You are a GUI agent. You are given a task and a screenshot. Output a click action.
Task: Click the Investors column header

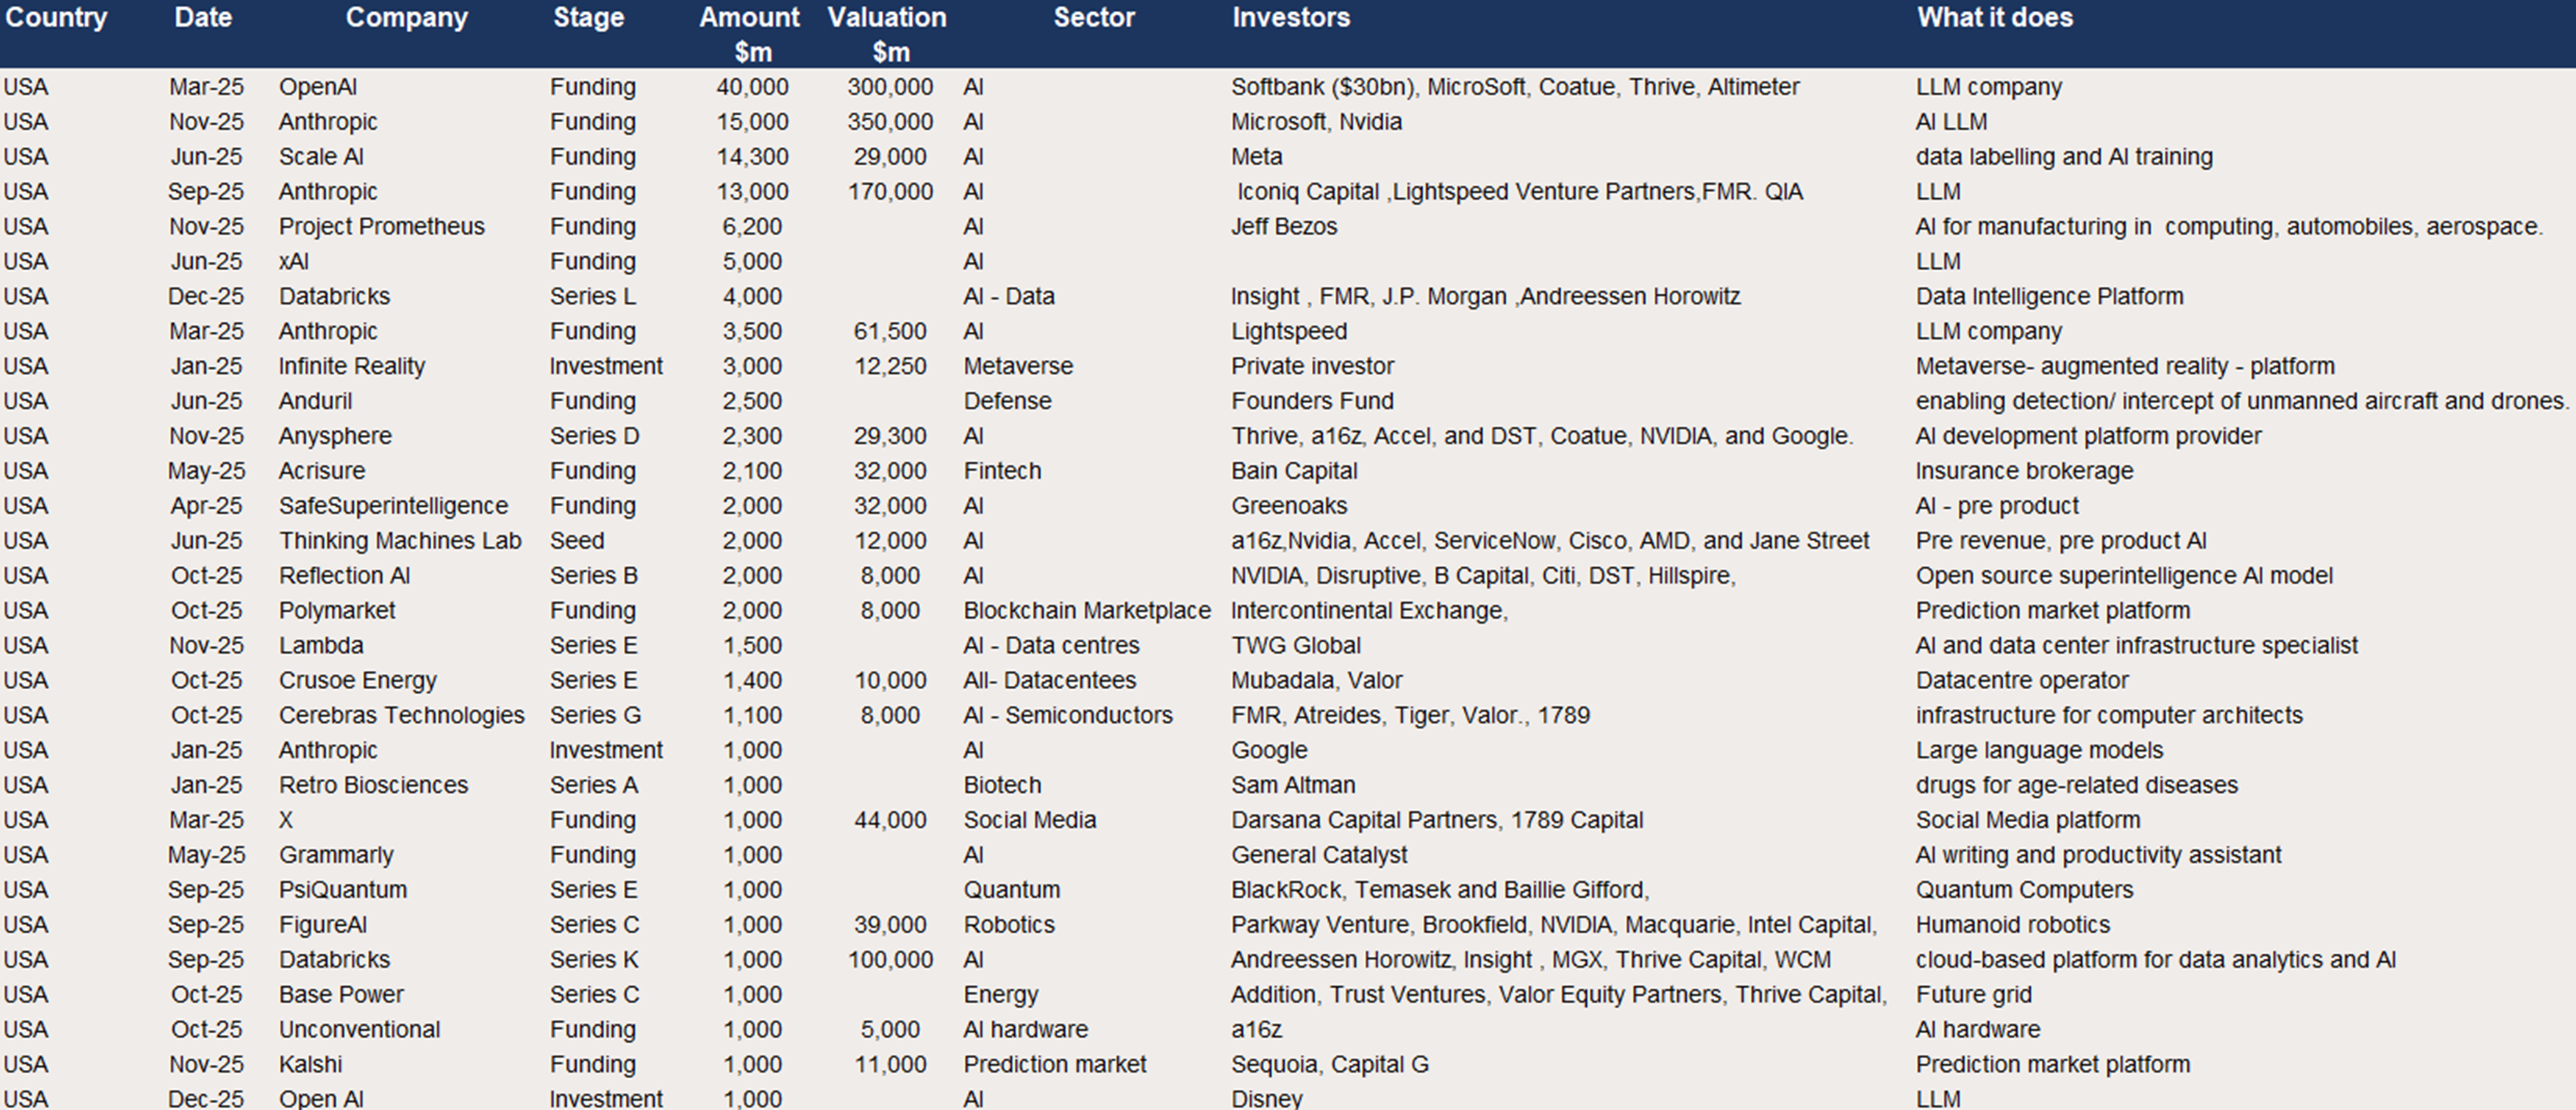click(x=1291, y=18)
